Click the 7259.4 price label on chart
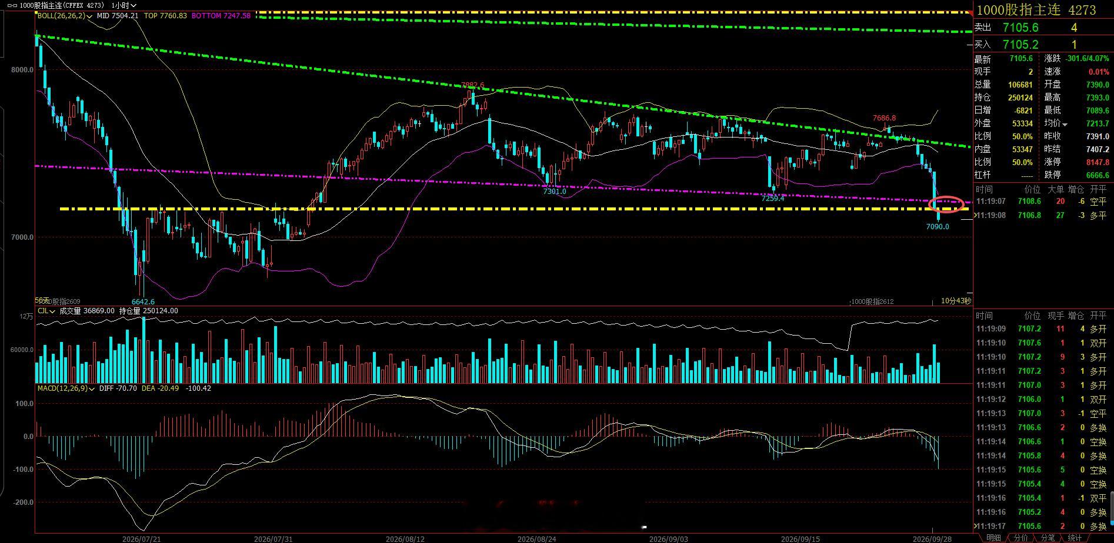 click(x=773, y=199)
